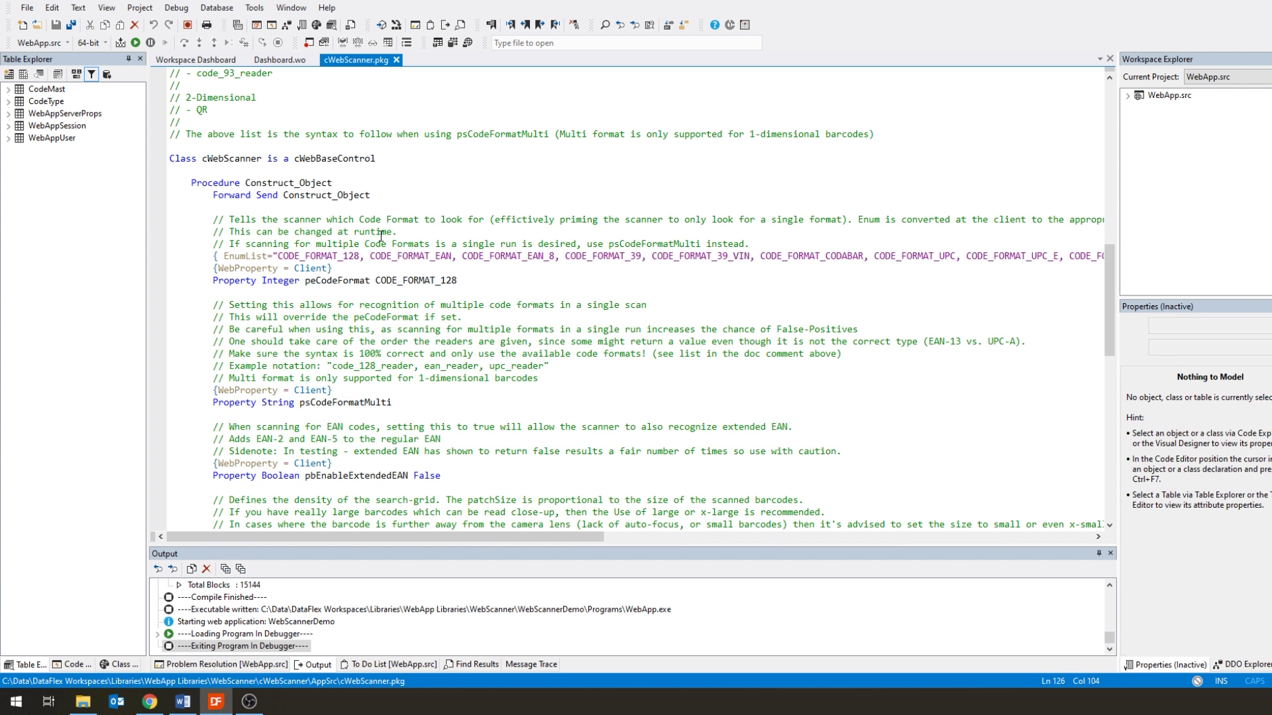Toggle pin on Output panel
The height and width of the screenshot is (715, 1272).
pyautogui.click(x=1098, y=553)
